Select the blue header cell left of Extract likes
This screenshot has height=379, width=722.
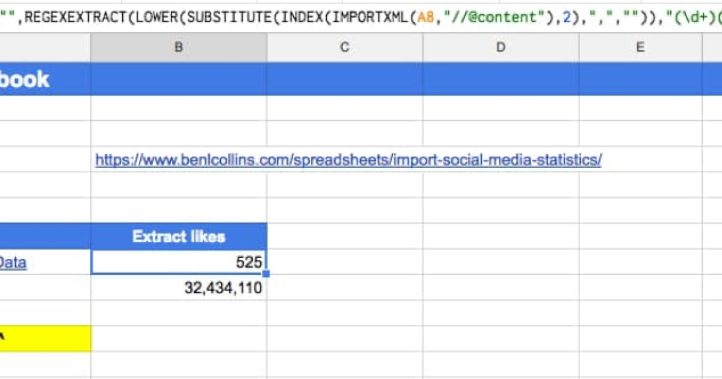click(x=45, y=236)
